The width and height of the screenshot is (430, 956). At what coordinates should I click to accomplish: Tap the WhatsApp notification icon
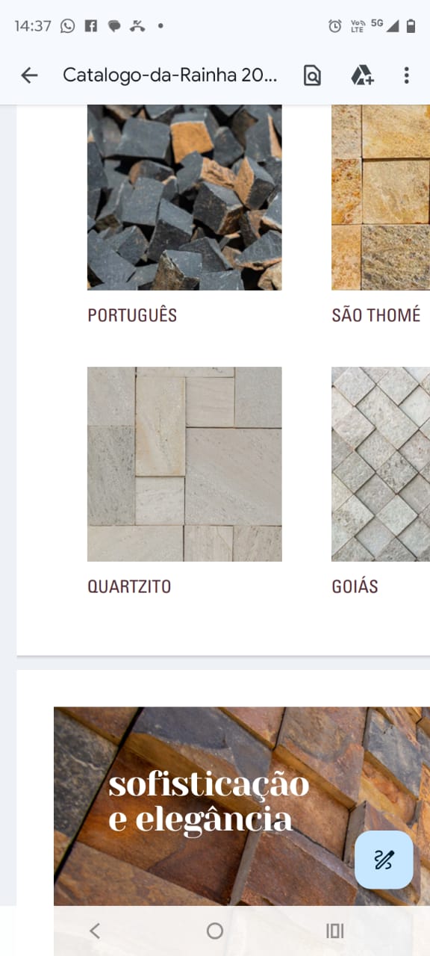(x=68, y=26)
